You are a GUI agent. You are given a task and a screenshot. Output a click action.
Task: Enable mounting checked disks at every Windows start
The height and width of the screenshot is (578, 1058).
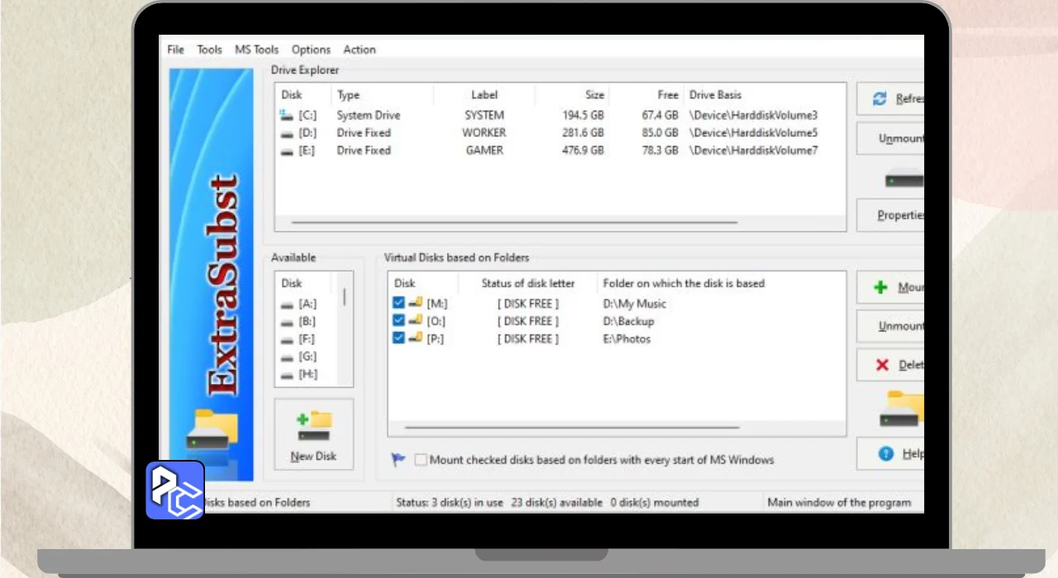[421, 460]
